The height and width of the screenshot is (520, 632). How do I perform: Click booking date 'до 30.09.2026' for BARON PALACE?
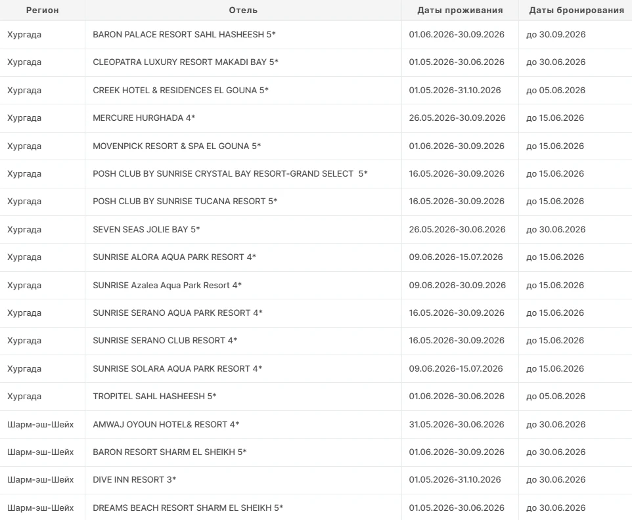coord(556,35)
